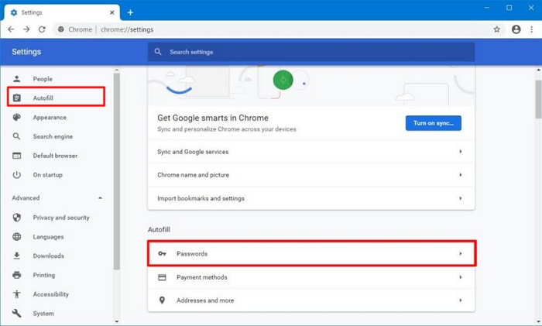Viewport: 542px width, 326px height.
Task: Close the Settings tab
Action: point(112,12)
